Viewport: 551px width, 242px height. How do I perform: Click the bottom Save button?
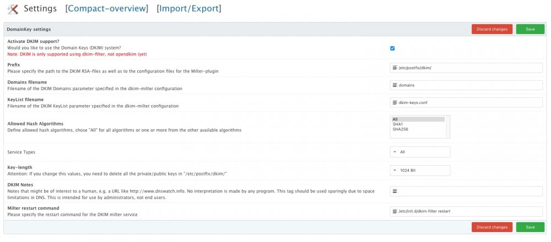click(x=530, y=227)
